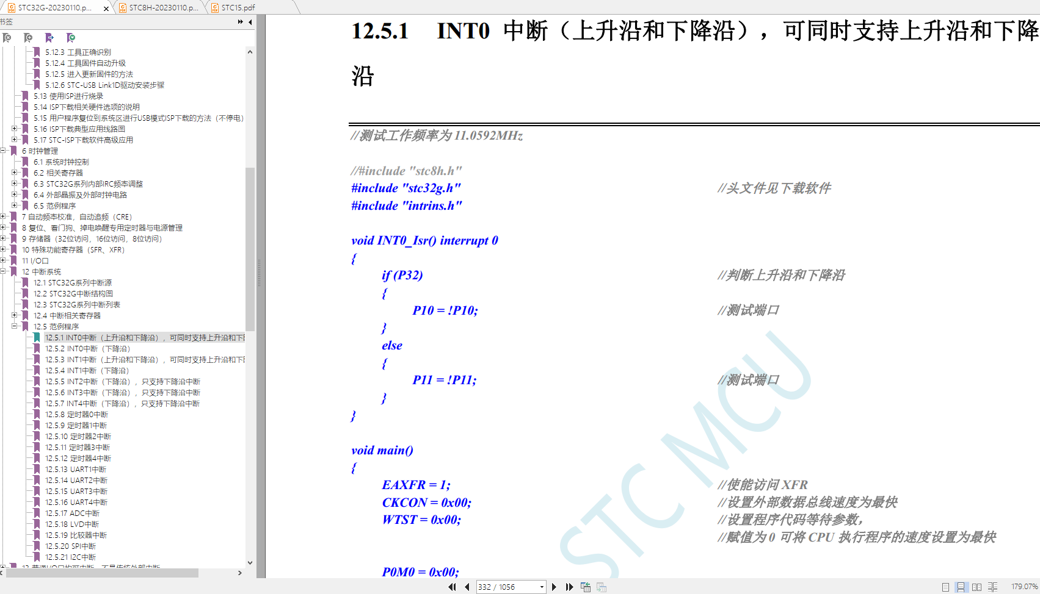
Task: Click the greyed-out next view icon
Action: tap(602, 587)
